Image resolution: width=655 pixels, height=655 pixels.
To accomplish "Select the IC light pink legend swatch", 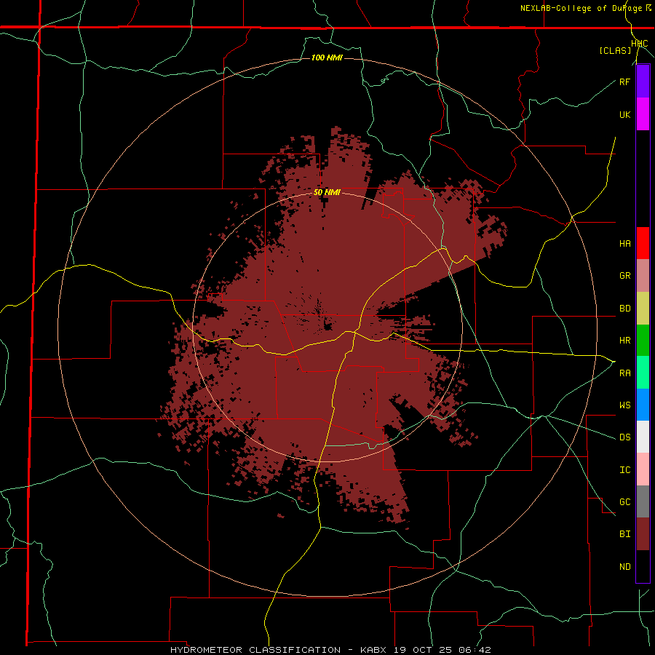I will 643,469.
